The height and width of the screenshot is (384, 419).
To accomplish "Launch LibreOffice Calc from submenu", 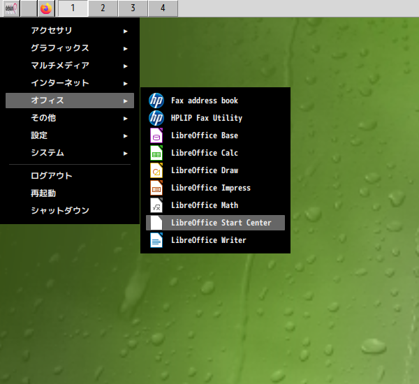I will [x=215, y=153].
